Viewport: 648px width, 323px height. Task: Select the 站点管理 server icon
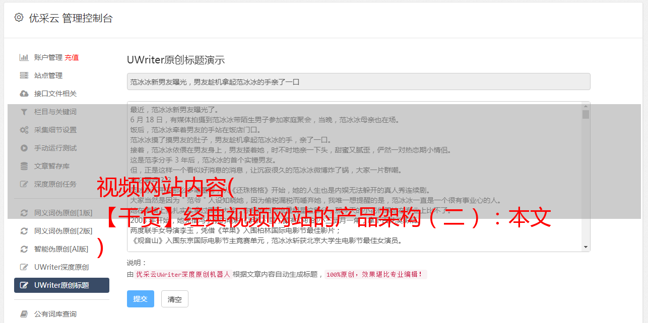click(x=24, y=75)
